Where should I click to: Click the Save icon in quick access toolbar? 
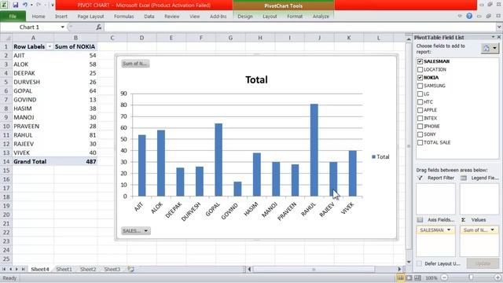coord(16,5)
